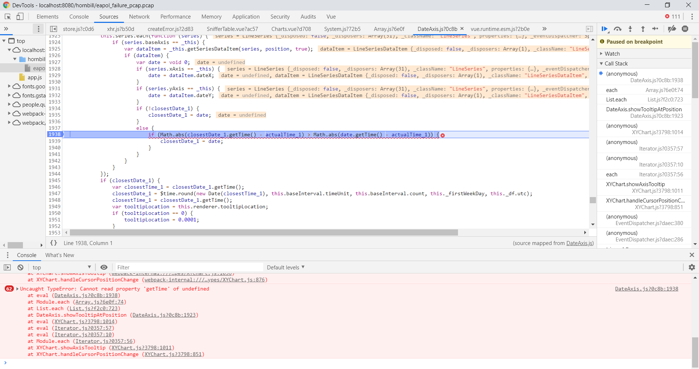Image resolution: width=699 pixels, height=369 pixels.
Task: Toggle pause on exceptions
Action: [x=685, y=29]
